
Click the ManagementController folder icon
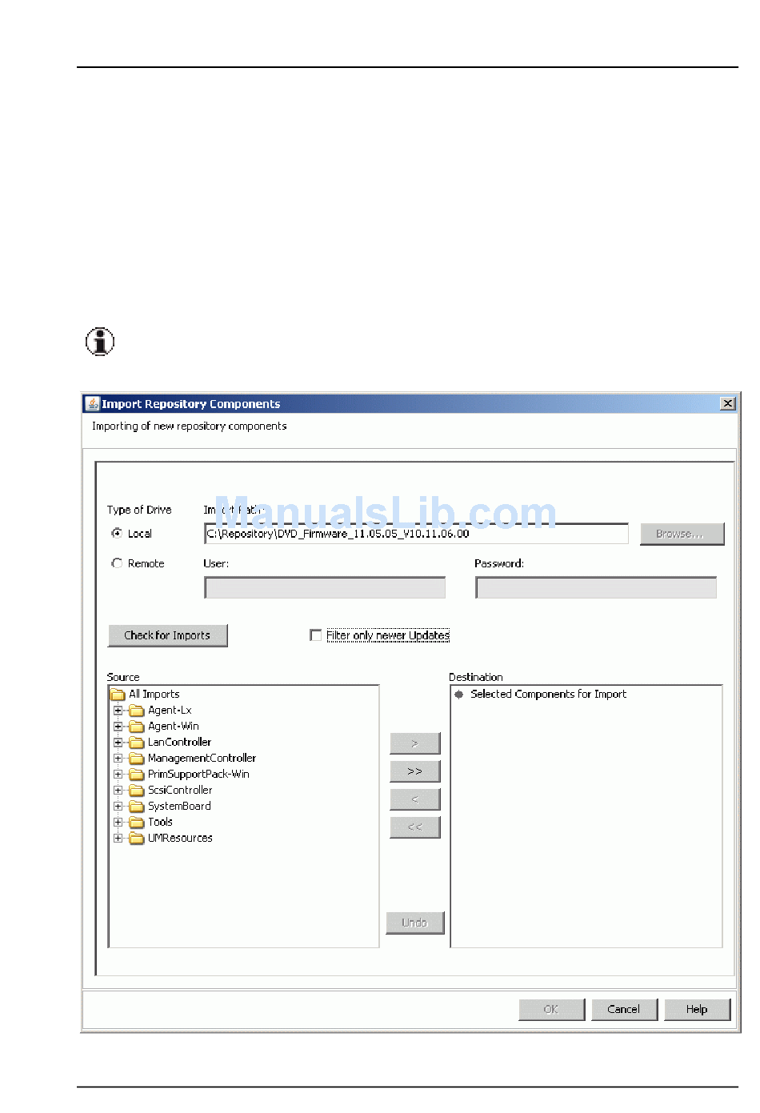tap(137, 759)
